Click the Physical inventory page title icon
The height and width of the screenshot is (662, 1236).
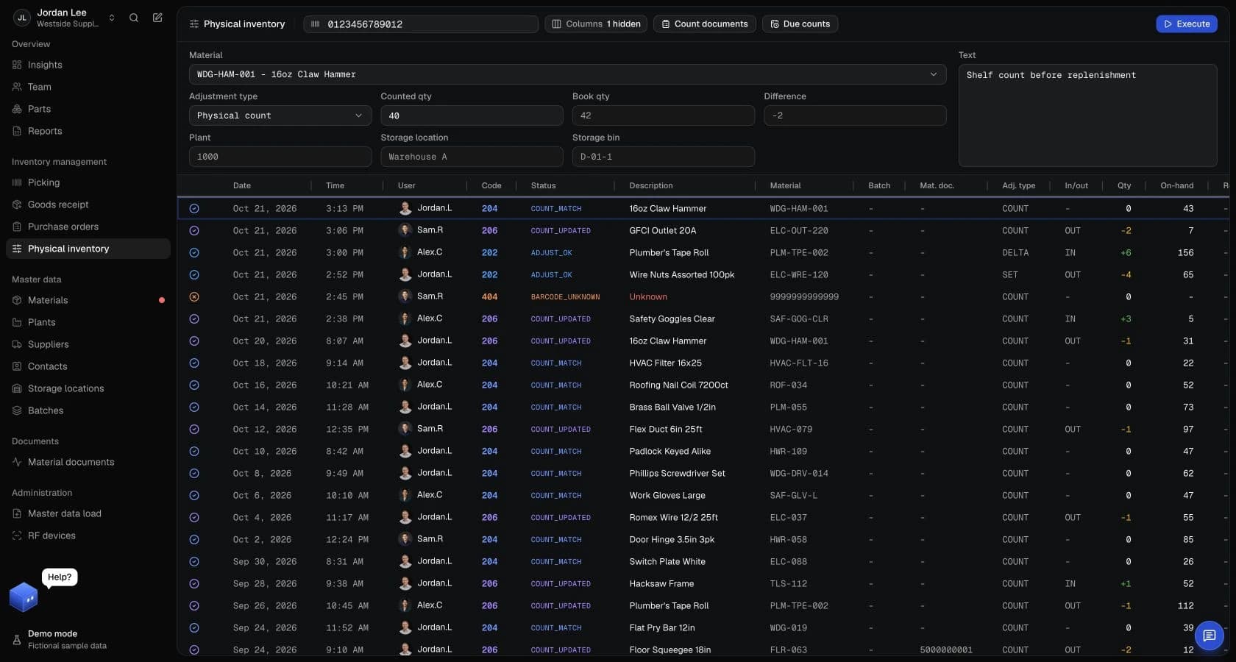[194, 24]
